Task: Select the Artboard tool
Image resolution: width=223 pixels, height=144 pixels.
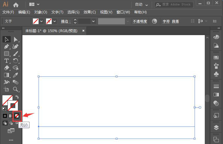Action: [x=7, y=89]
